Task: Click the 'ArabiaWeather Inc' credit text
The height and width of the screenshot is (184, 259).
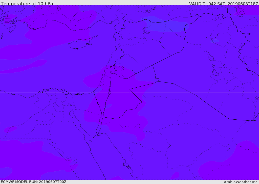Action: click(x=241, y=182)
